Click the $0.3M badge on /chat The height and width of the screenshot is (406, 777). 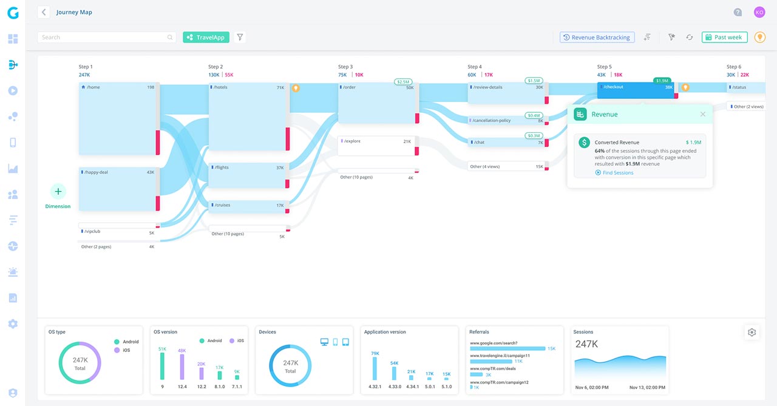coord(534,135)
